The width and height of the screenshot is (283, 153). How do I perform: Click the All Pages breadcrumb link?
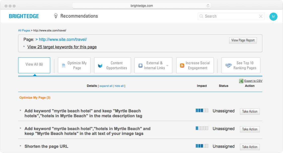pyautogui.click(x=24, y=30)
